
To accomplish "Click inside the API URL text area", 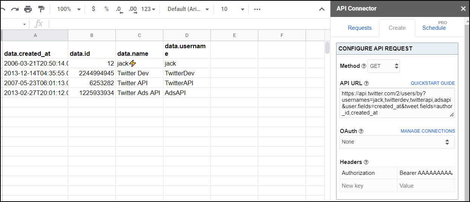I will [397, 103].
